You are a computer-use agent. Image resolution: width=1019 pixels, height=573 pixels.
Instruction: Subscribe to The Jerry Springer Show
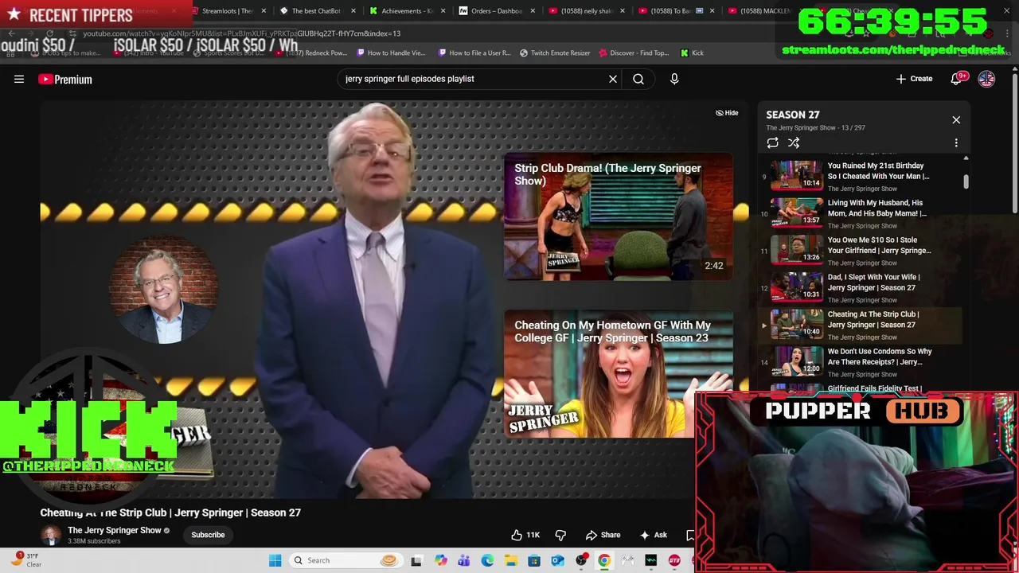click(x=208, y=535)
